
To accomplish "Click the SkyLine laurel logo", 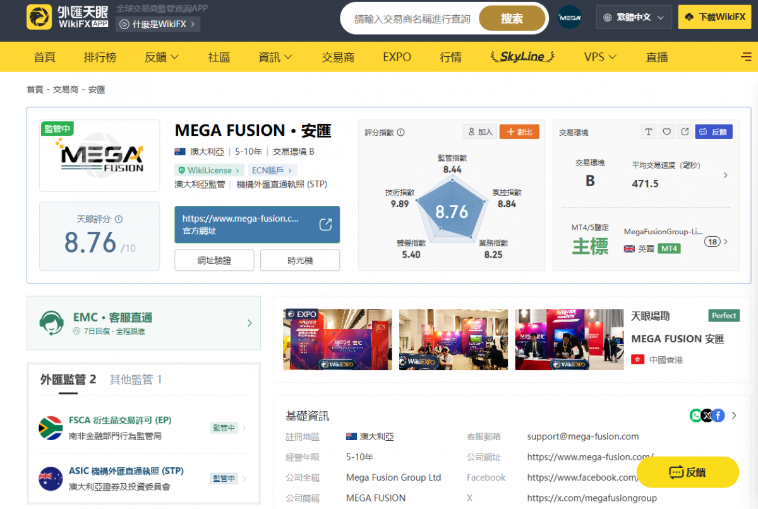I will point(522,57).
